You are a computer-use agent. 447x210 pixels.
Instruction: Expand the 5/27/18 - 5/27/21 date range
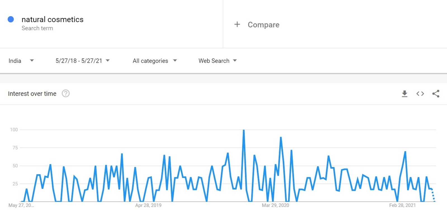tap(83, 61)
